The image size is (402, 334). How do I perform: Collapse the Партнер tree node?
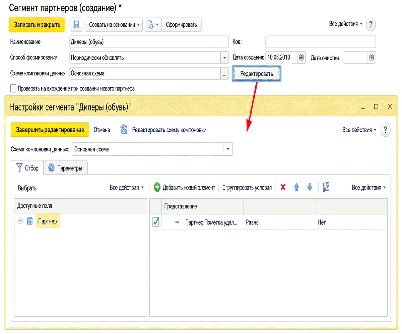click(x=20, y=221)
